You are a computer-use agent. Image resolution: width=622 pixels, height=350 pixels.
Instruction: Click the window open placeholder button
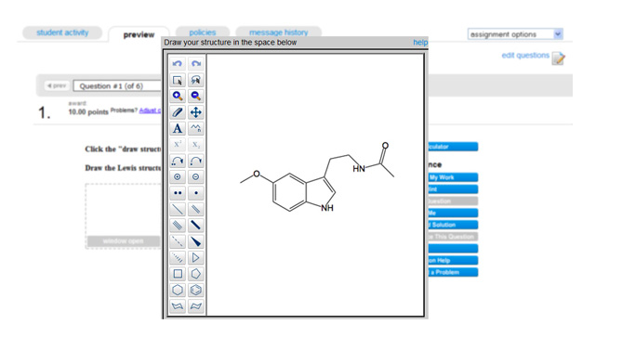(124, 240)
